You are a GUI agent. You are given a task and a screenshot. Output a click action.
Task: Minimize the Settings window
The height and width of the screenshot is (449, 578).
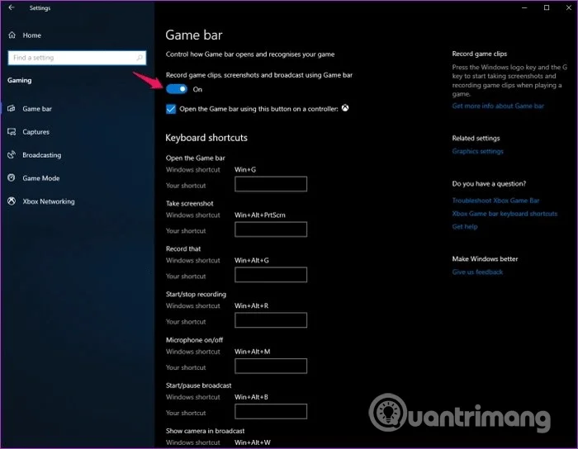pyautogui.click(x=524, y=7)
